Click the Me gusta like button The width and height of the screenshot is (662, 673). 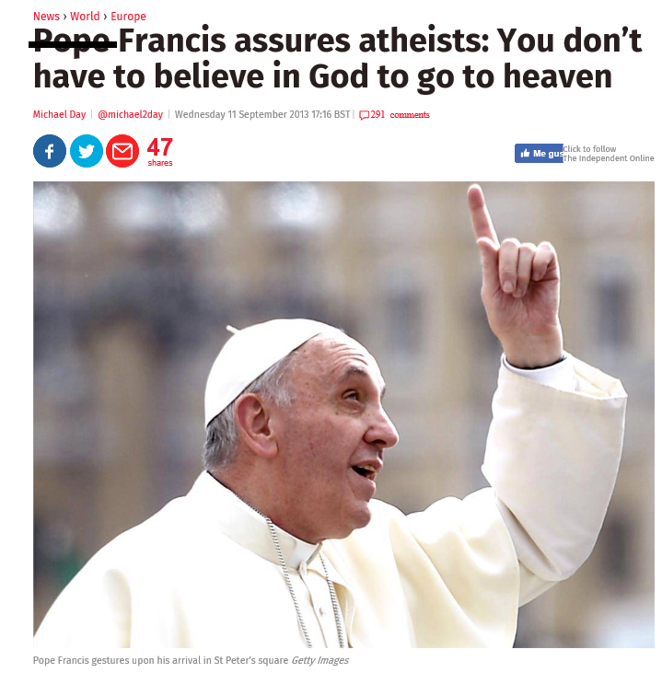(539, 153)
